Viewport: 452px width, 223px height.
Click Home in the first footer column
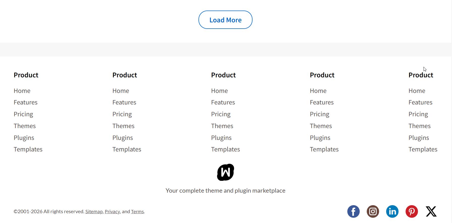(x=22, y=91)
